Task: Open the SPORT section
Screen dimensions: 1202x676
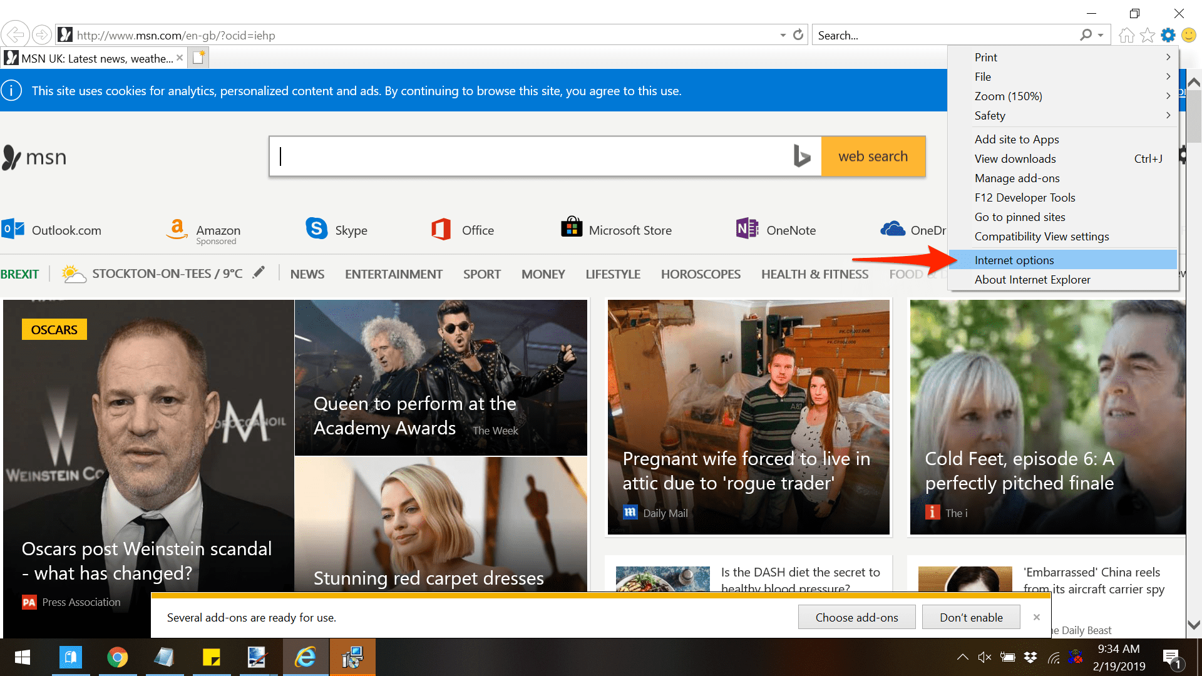Action: pos(481,274)
